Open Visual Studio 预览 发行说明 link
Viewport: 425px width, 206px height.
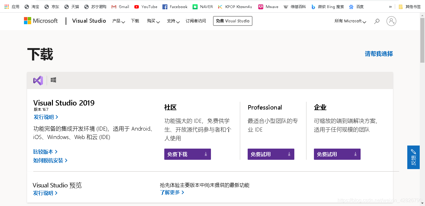point(45,193)
